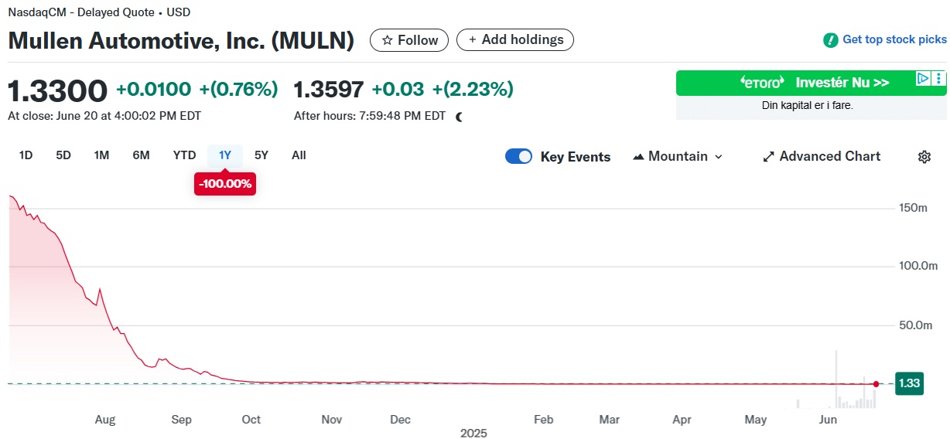Open chart settings gear icon

click(x=924, y=157)
